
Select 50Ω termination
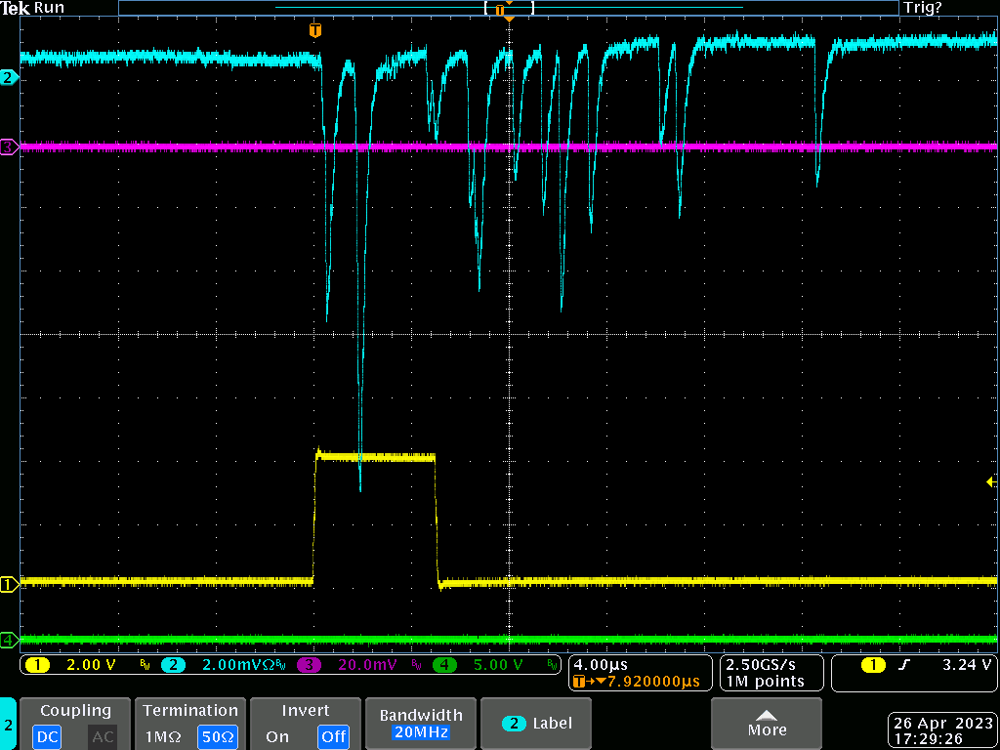coord(217,736)
